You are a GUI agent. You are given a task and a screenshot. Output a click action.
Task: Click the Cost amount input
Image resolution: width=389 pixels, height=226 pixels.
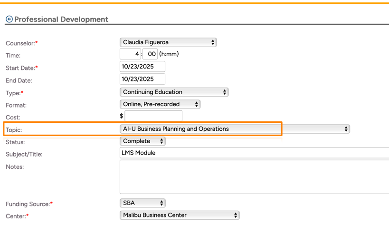pyautogui.click(x=153, y=116)
